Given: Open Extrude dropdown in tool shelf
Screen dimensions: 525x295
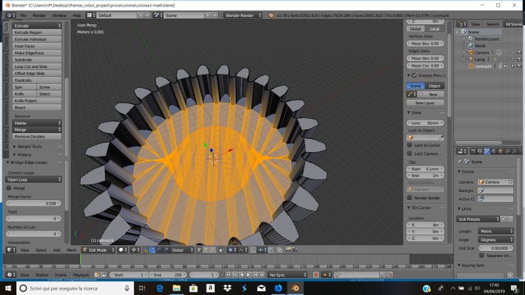Looking at the screenshot, I should [37, 26].
